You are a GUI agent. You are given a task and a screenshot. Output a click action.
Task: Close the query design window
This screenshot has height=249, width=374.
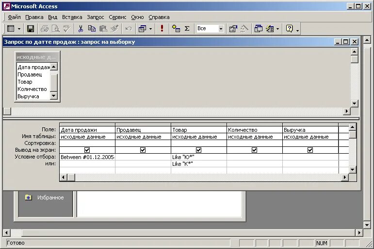point(355,42)
